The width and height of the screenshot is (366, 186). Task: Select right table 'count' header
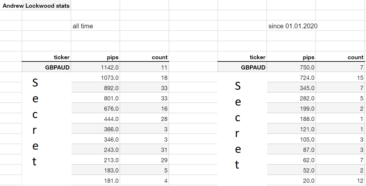[340, 57]
